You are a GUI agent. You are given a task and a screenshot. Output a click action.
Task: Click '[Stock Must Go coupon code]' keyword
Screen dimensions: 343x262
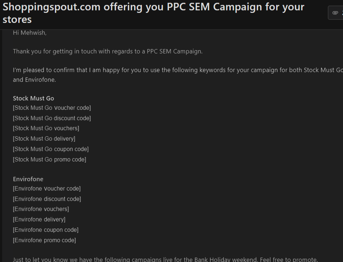(51, 149)
